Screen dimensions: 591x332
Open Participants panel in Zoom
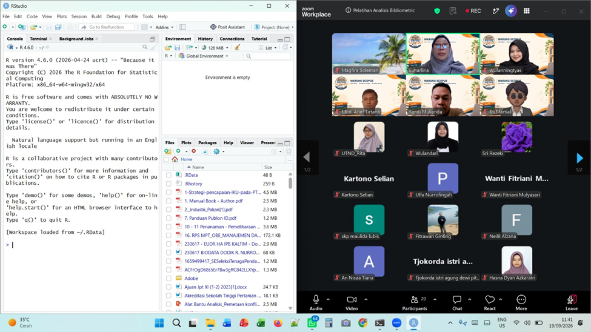pos(414,302)
